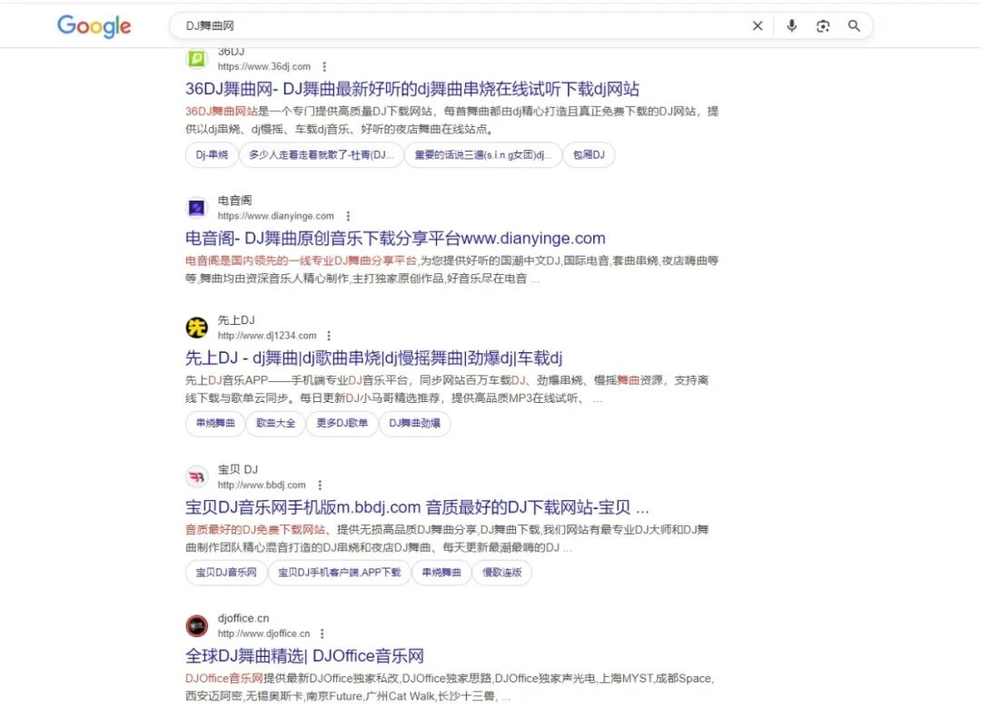The image size is (981, 706).
Task: Click the http://www.bbdj.com URL text
Action: coord(262,485)
